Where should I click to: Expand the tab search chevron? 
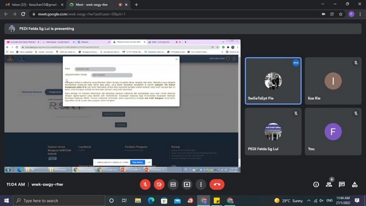pyautogui.click(x=323, y=4)
